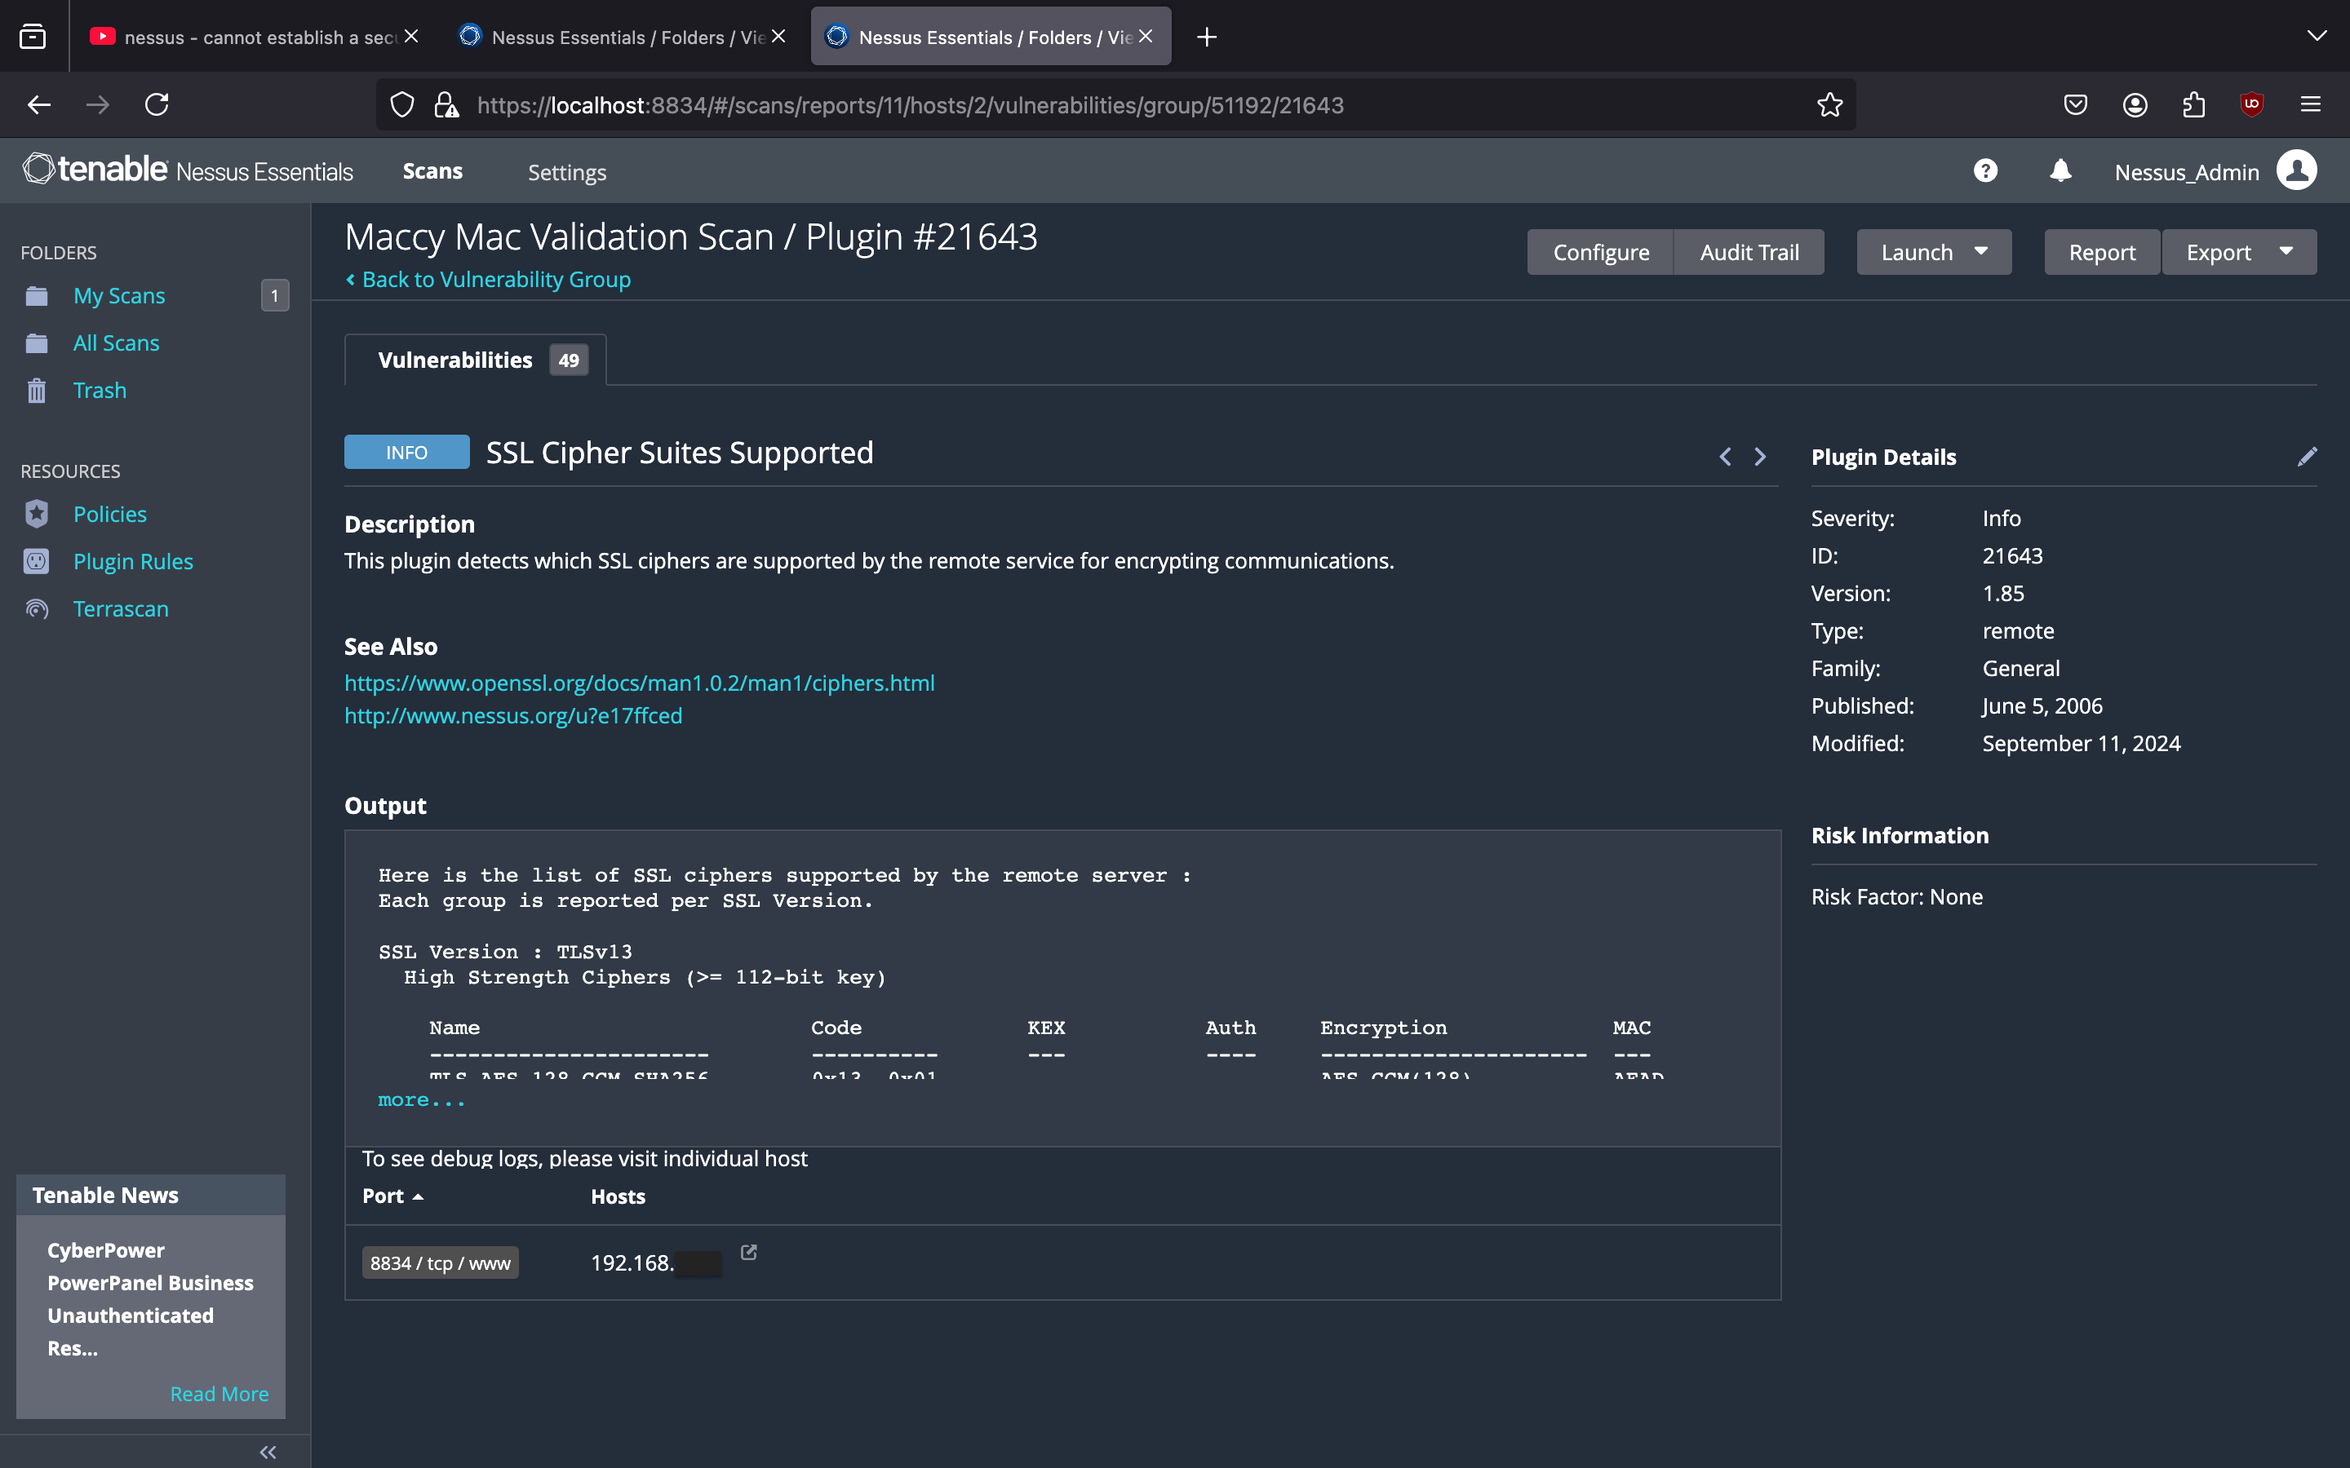Screen dimensions: 2350x1468
Task: Expand output with the more... link
Action: pos(420,1100)
